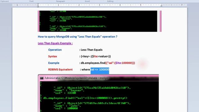Image resolution: width=199 pixels, height=112 pixels.
Task: Click the heading about Less Than Equals operation
Action: point(77,37)
